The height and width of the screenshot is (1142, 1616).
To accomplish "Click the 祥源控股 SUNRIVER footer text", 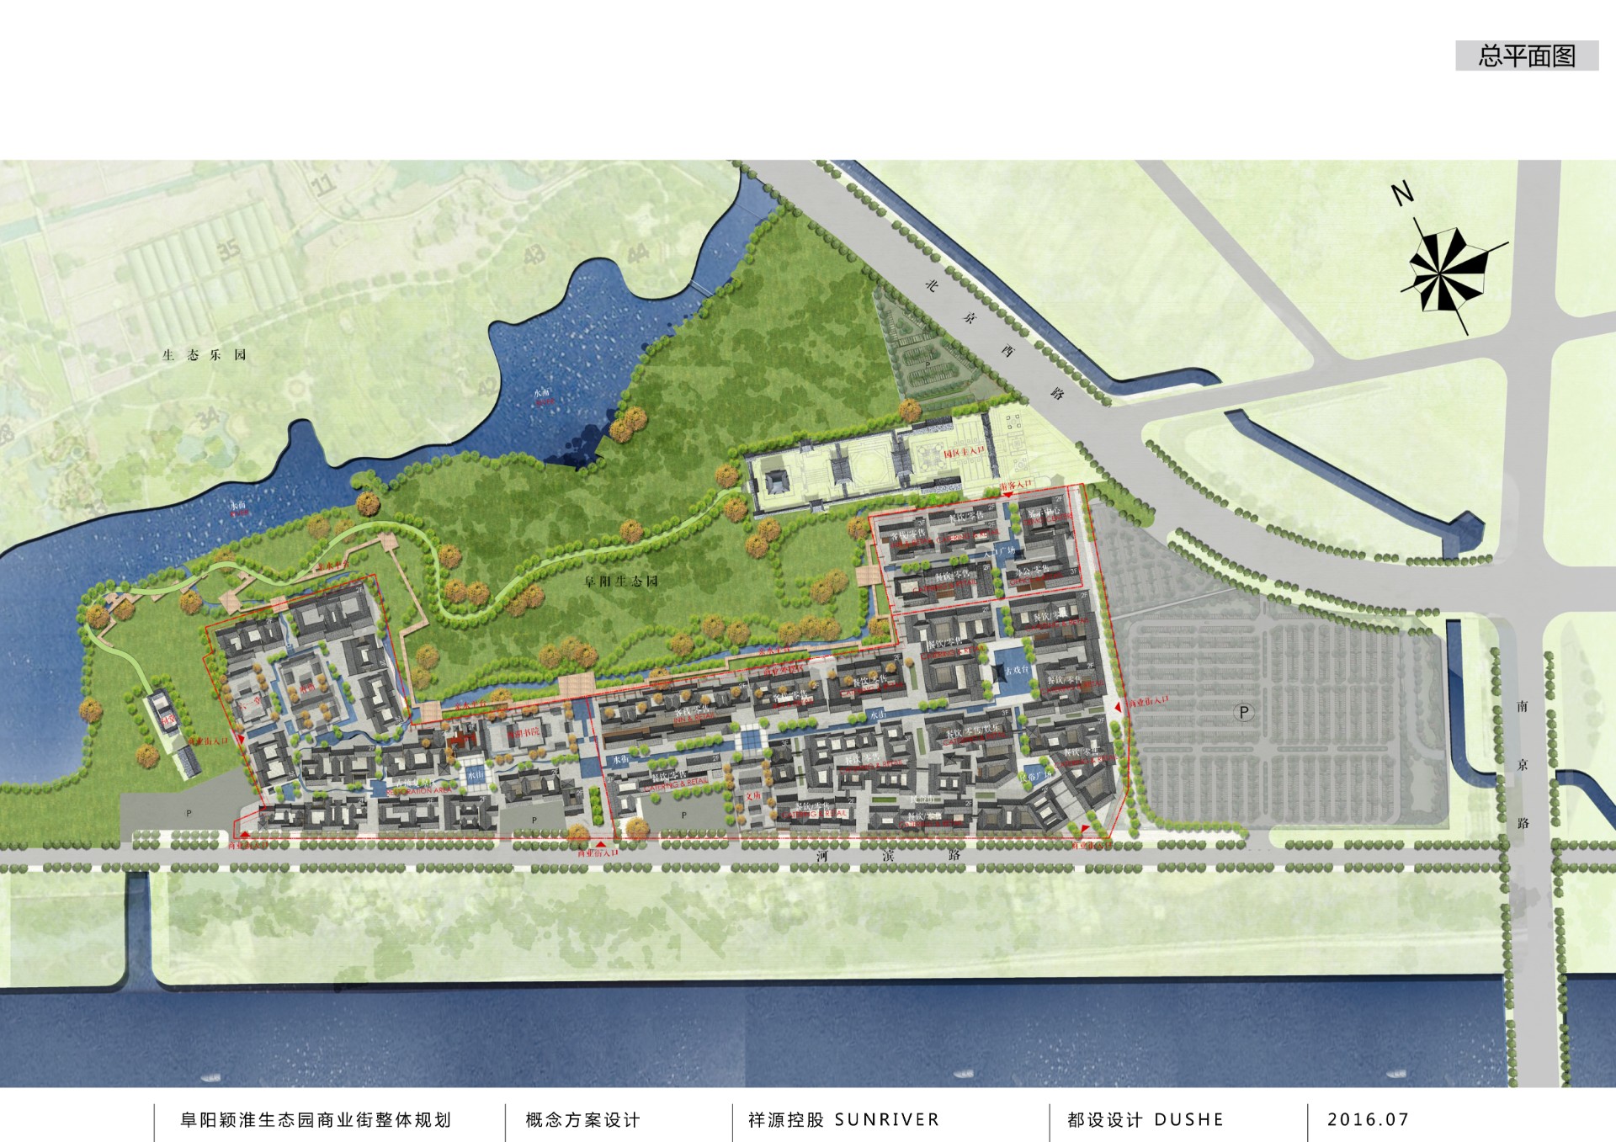I will [x=843, y=1120].
